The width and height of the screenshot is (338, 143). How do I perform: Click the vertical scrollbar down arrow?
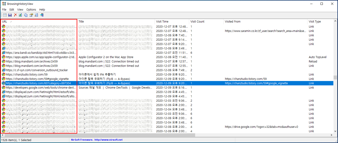click(335, 131)
